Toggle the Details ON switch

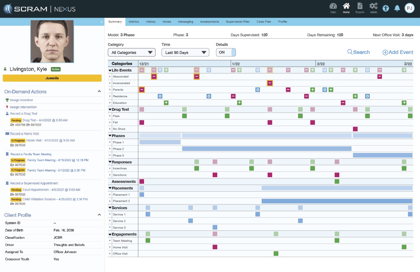click(226, 52)
